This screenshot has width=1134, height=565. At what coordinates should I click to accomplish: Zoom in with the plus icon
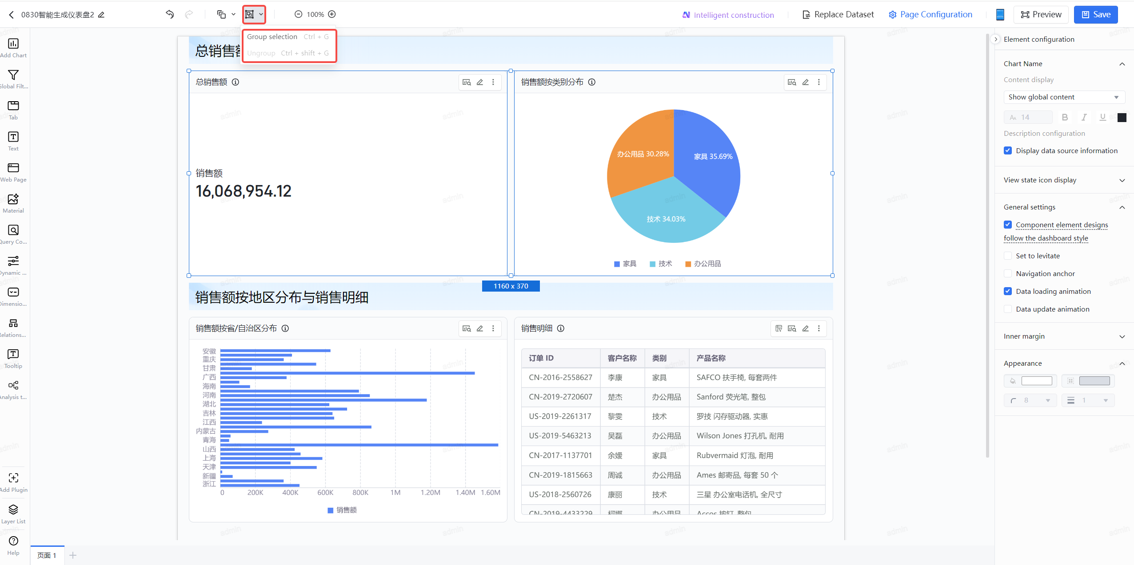pos(332,14)
